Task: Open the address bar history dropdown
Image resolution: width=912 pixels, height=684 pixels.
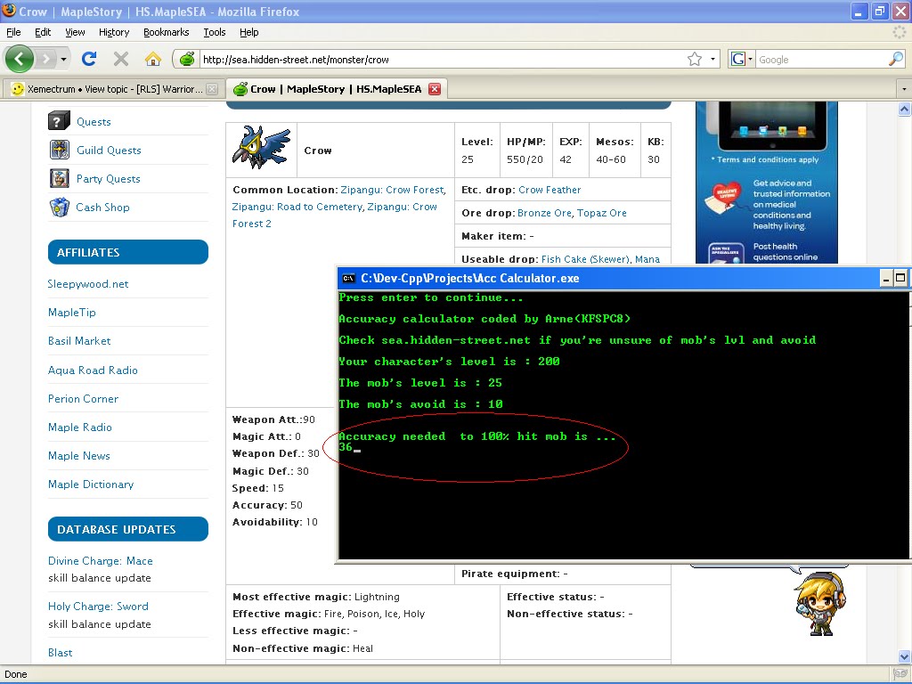Action: pos(712,59)
